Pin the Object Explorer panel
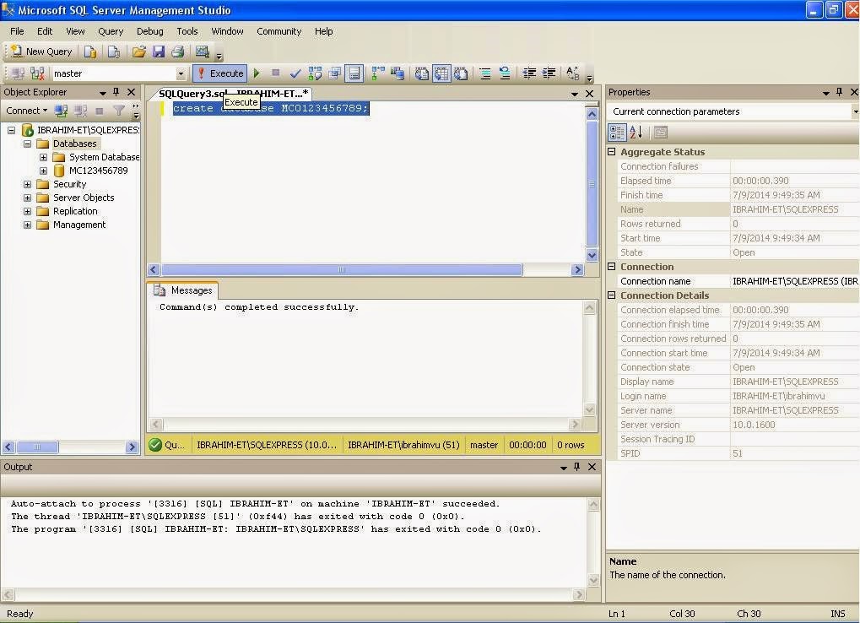860x623 pixels. (116, 92)
